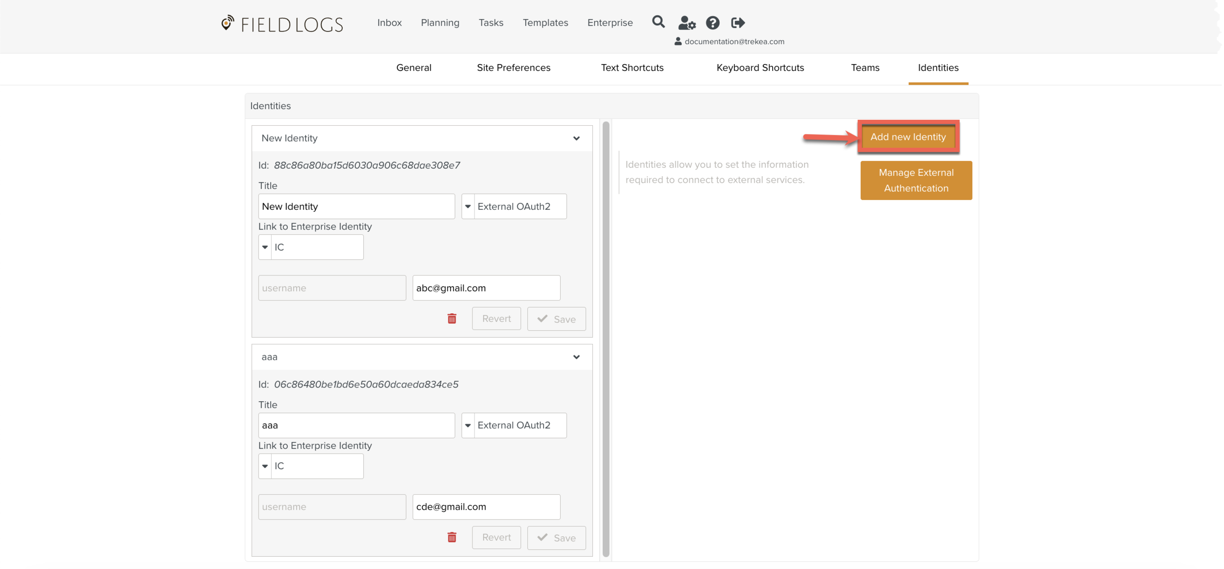The height and width of the screenshot is (569, 1224).
Task: Open user settings gear icon
Action: click(686, 23)
